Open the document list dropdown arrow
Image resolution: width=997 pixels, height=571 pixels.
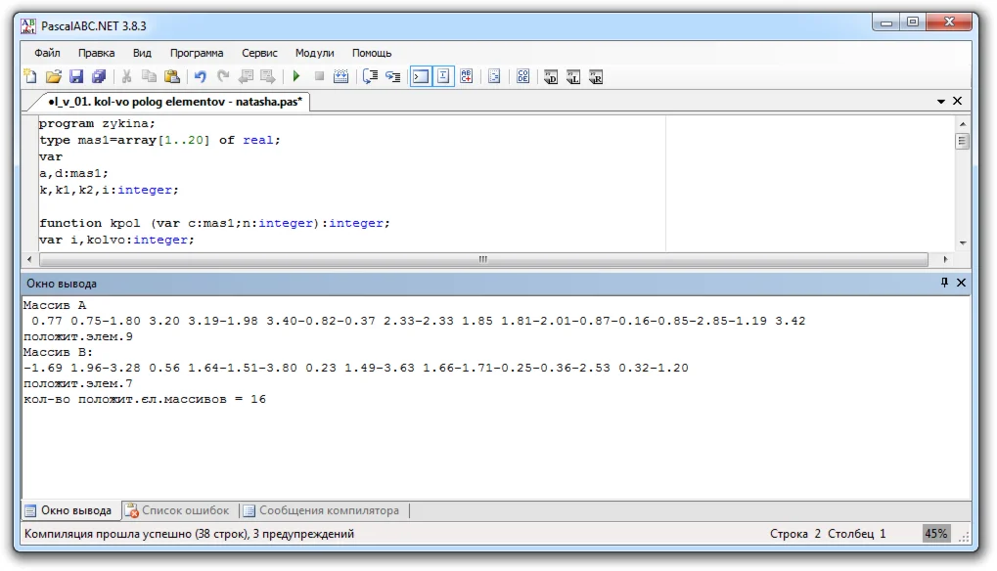(941, 101)
